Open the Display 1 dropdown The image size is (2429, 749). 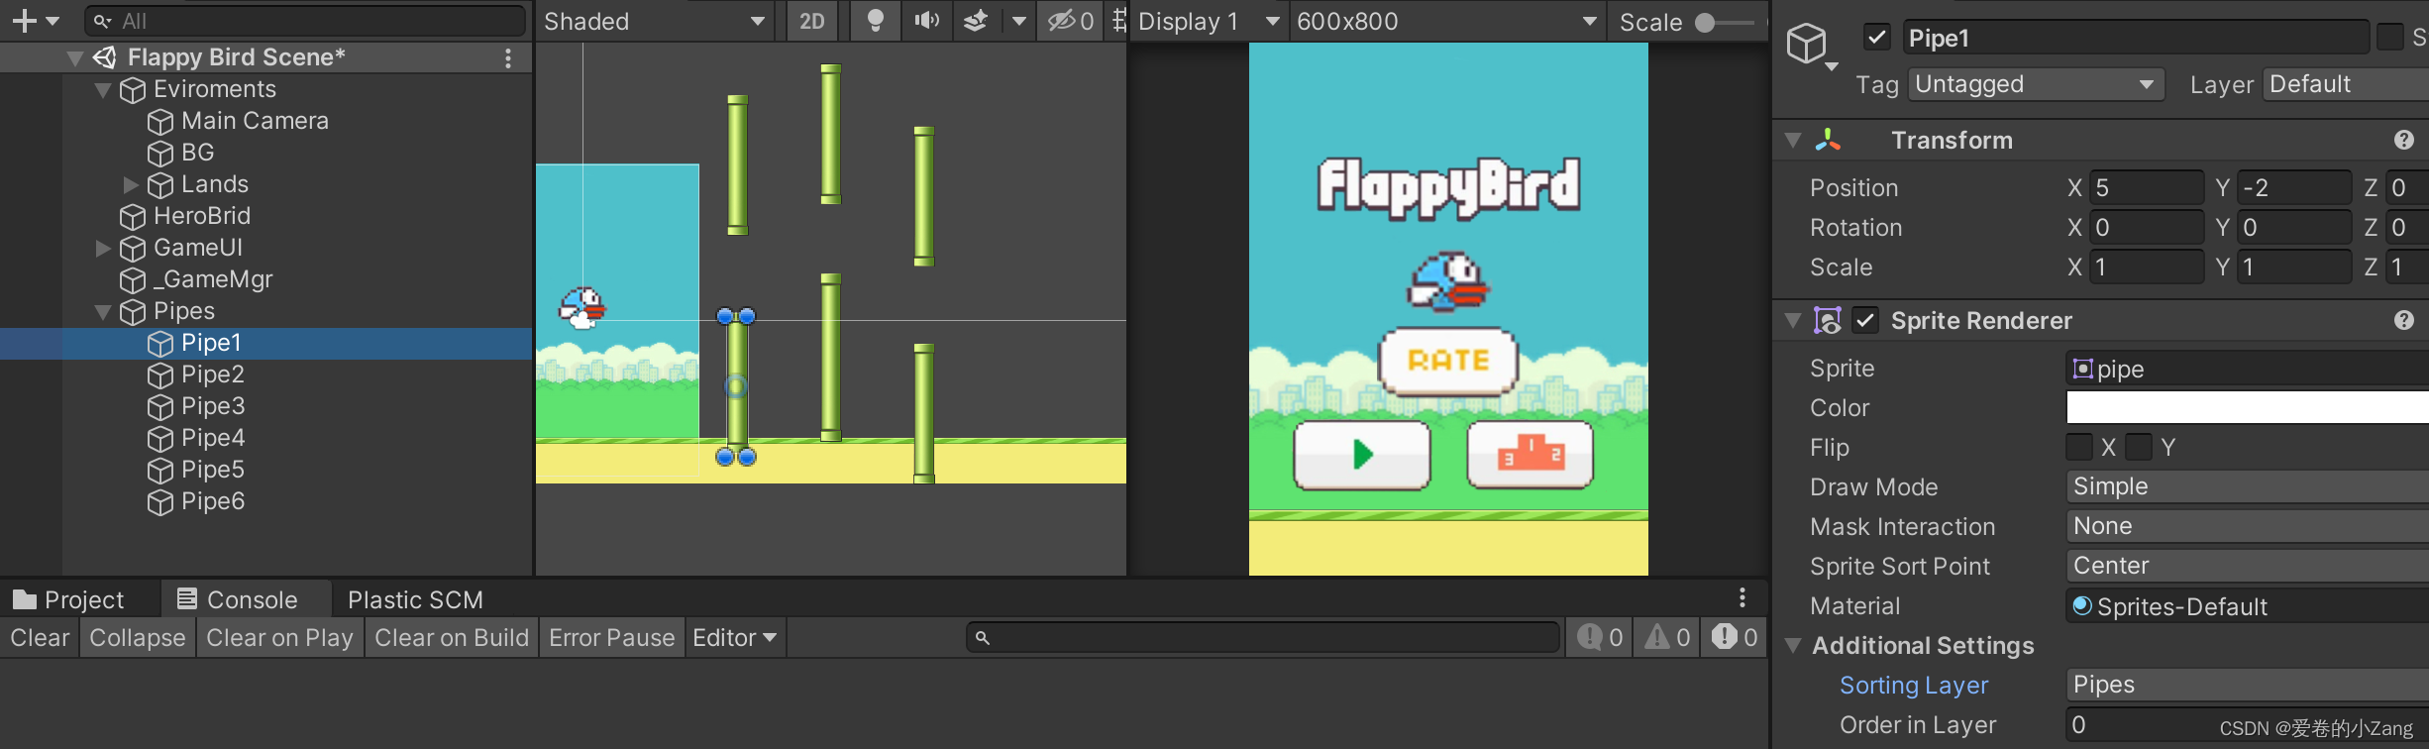coord(1209,21)
